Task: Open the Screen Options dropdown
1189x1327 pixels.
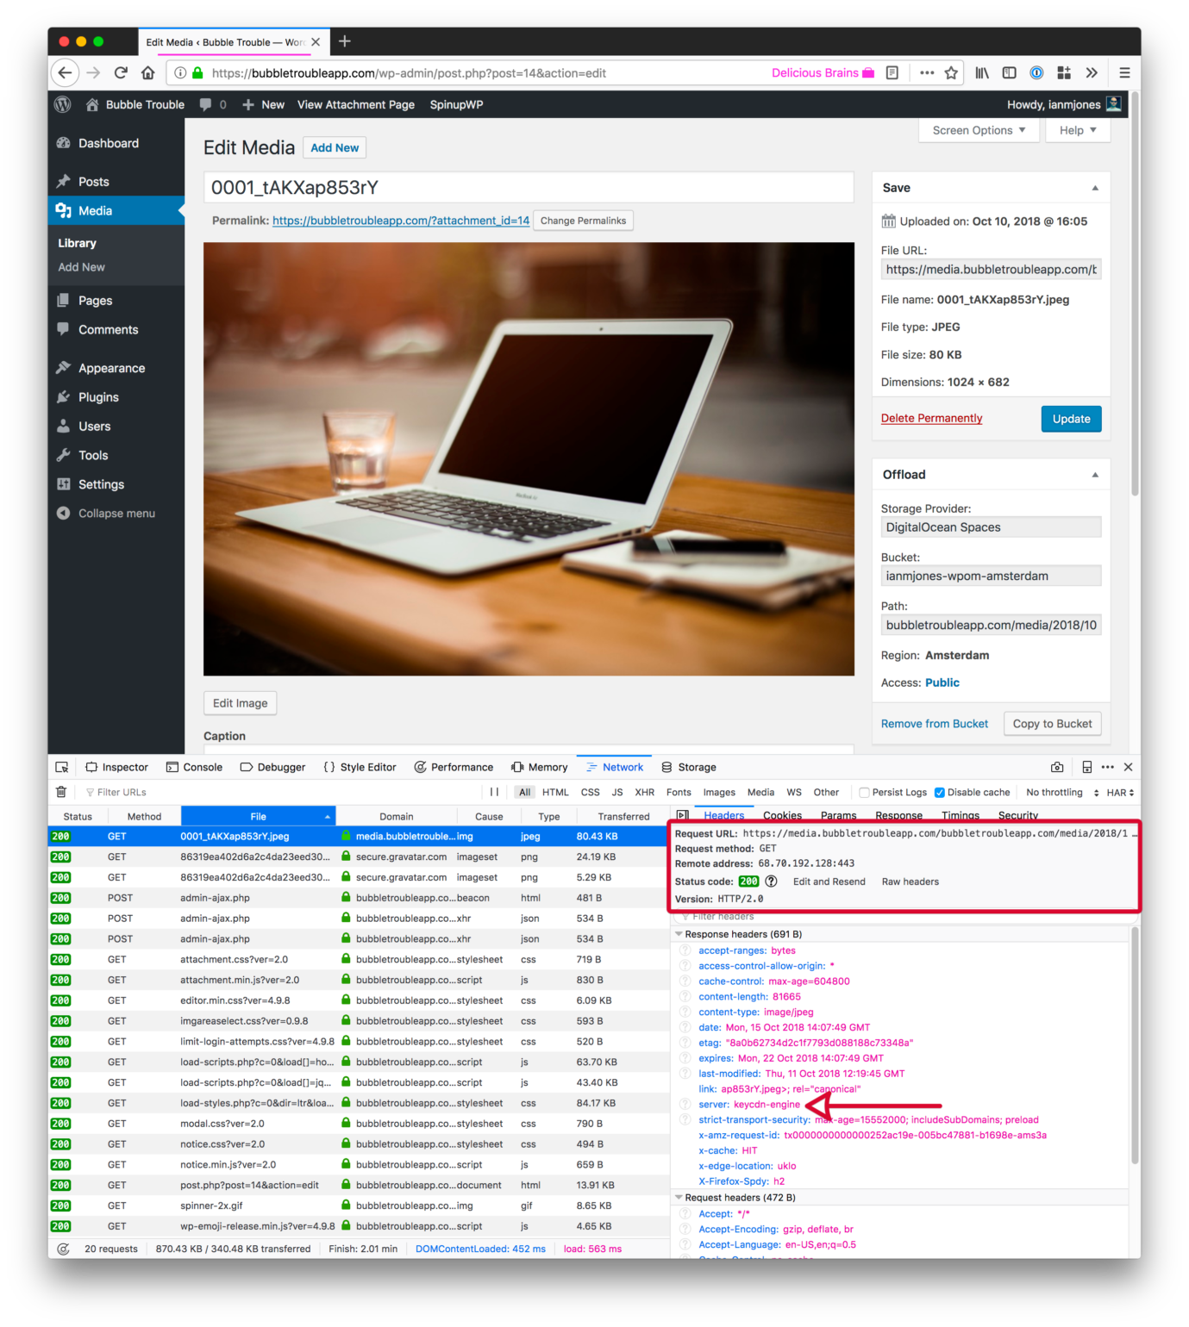Action: coord(979,131)
